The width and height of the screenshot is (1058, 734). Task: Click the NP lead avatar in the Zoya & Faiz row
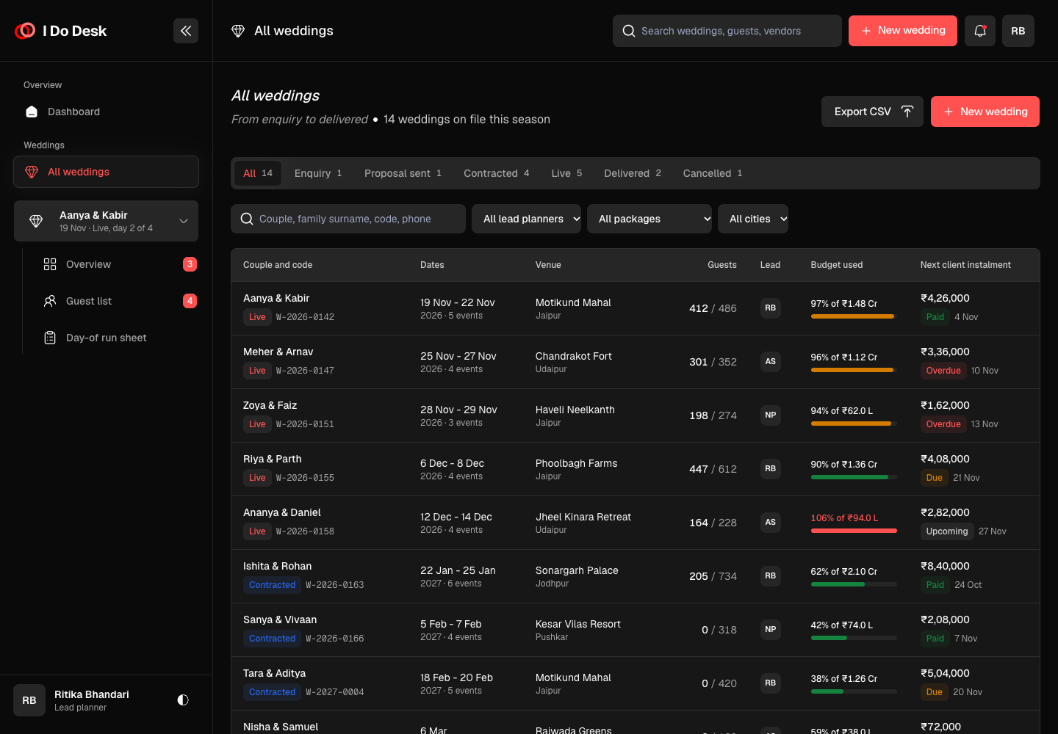[x=771, y=415]
